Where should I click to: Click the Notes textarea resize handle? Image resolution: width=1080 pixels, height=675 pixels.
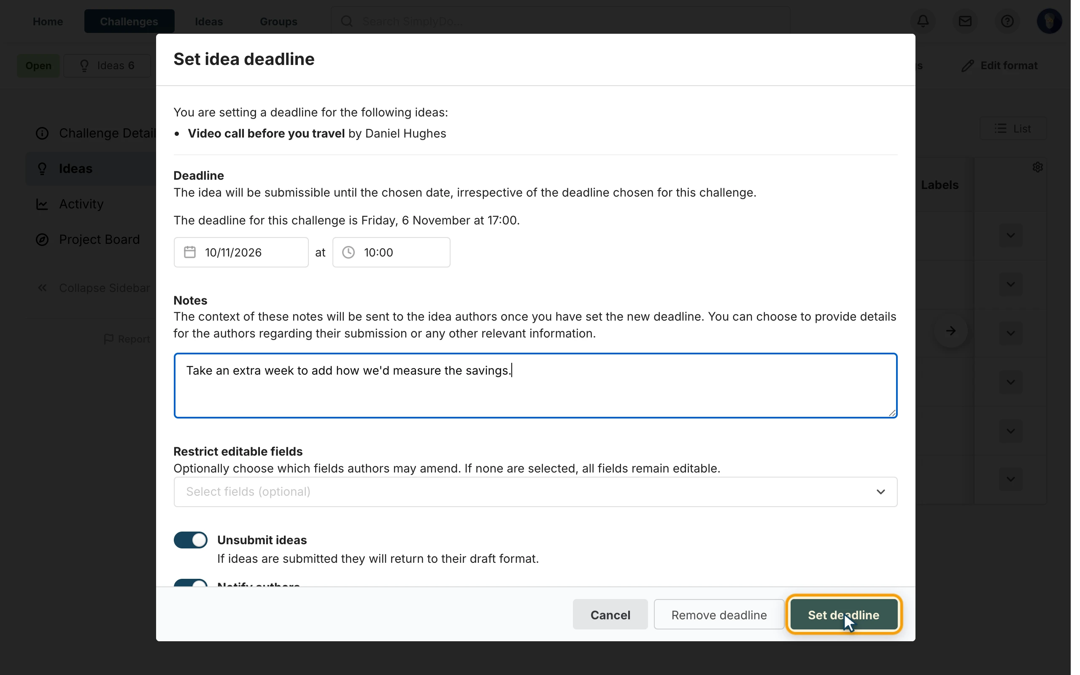coord(892,413)
